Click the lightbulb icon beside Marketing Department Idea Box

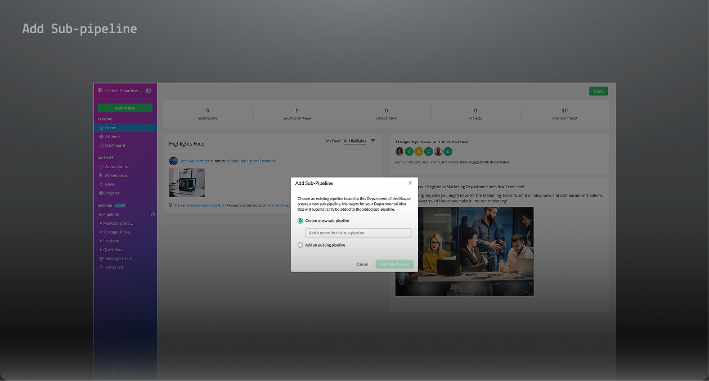(170, 205)
